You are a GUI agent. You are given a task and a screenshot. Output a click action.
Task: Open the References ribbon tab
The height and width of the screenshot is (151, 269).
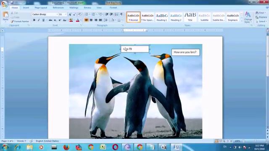point(58,8)
